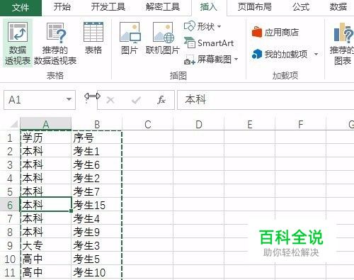354x280 pixels.
Task: Click cell A10 containing 高中
Action: click(46, 259)
